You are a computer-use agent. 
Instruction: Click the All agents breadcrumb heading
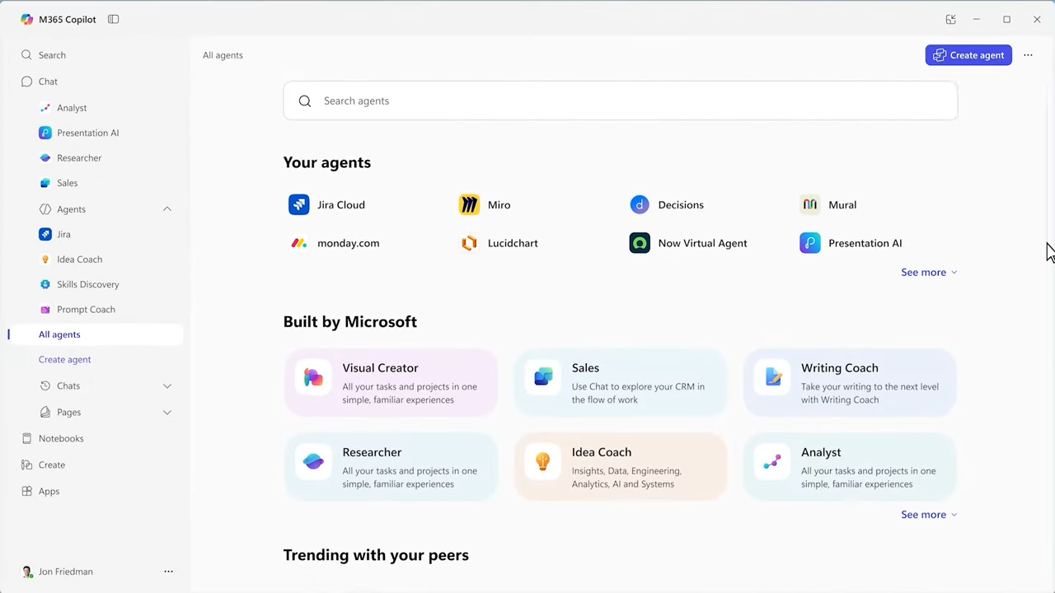click(x=223, y=55)
